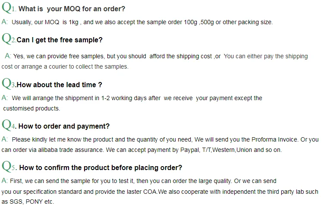The width and height of the screenshot is (324, 205).
Task: Select the "How to order and payment?" heading
Action: pyautogui.click(x=64, y=126)
